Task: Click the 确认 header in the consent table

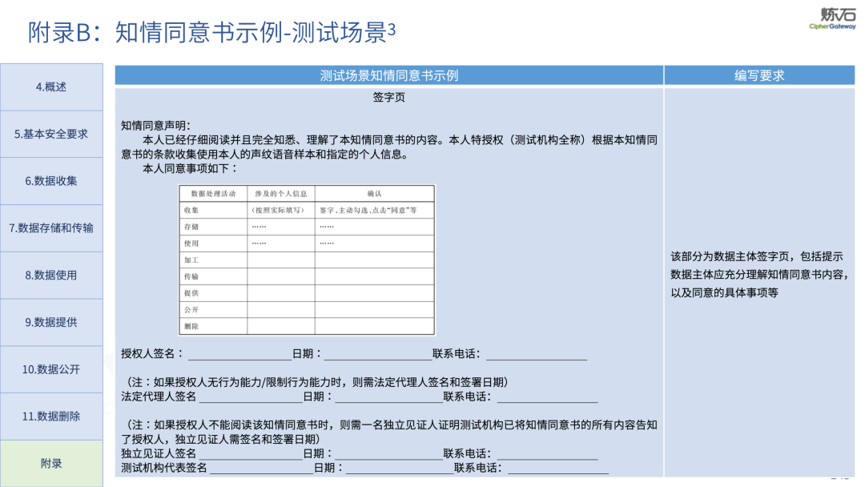Action: [x=374, y=194]
